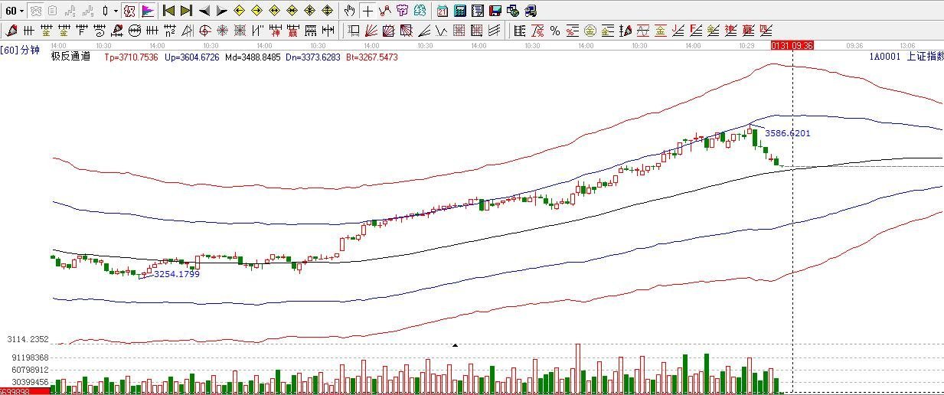Open the candlestick chart type dropdown
Image resolution: width=944 pixels, height=395 pixels.
pyautogui.click(x=109, y=11)
